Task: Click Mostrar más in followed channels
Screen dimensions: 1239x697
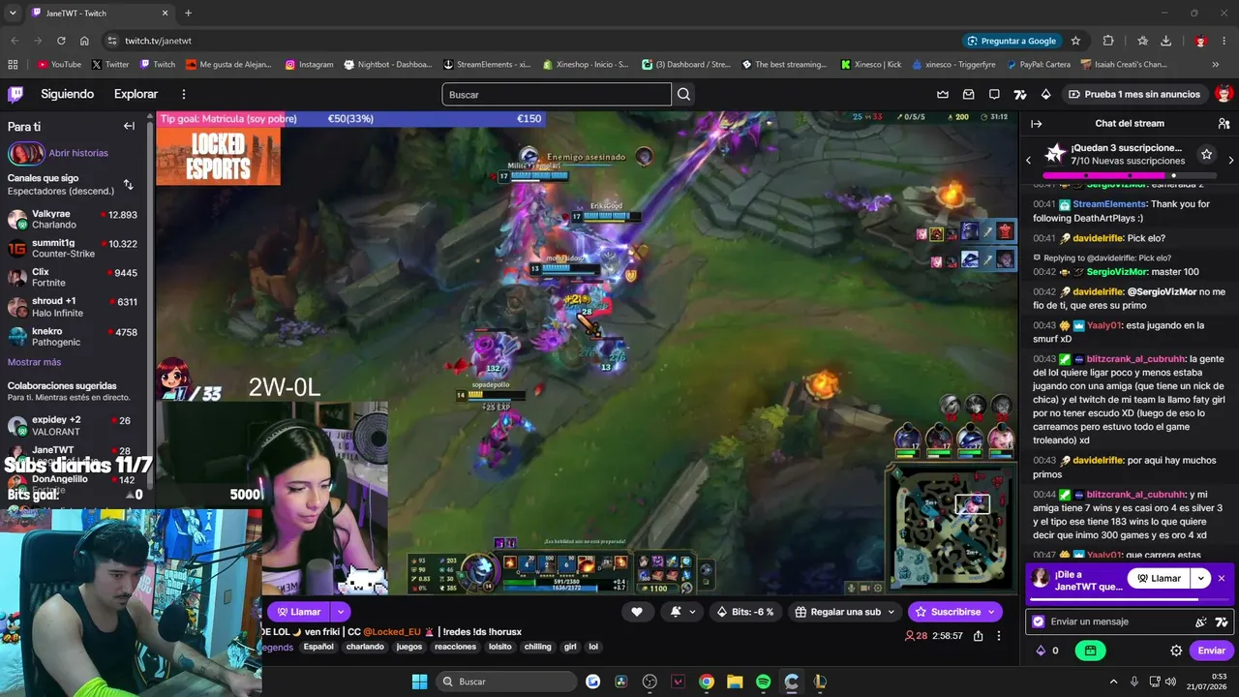Action: click(x=34, y=362)
